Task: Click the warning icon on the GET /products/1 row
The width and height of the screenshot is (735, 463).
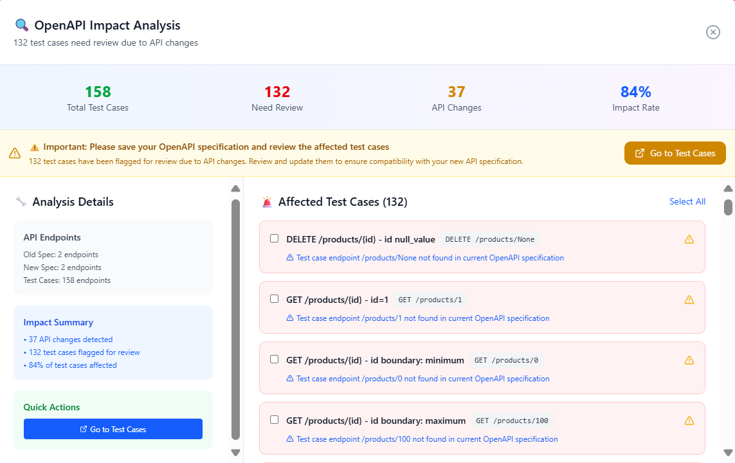Action: [x=689, y=299]
